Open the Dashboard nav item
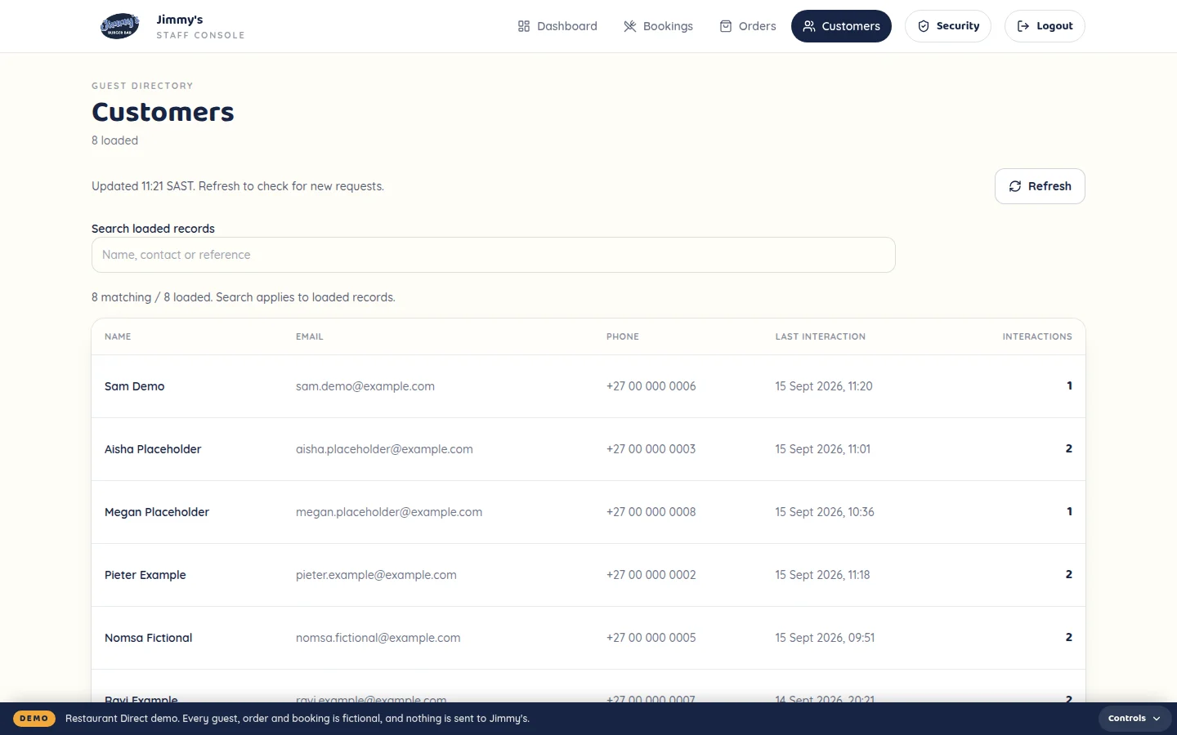This screenshot has width=1177, height=735. [557, 26]
